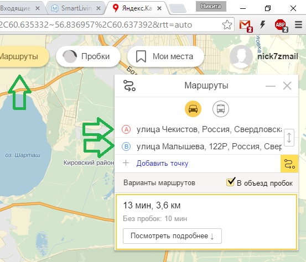This screenshot has width=306, height=262.
Task: Close the Маршруты panel
Action: point(287,86)
